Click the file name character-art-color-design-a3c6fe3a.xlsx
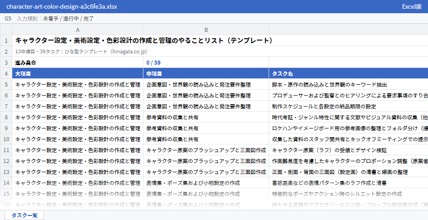 (61, 6)
